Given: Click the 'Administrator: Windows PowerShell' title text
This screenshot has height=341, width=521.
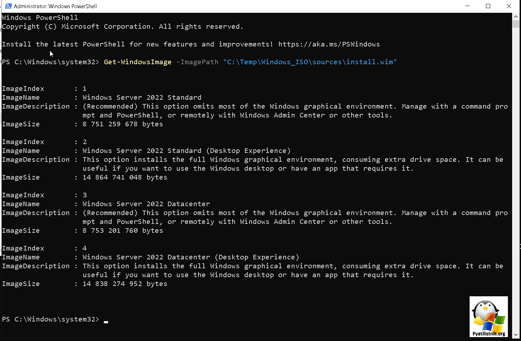Looking at the screenshot, I should tap(55, 6).
